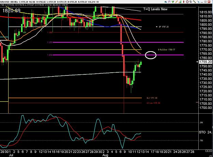Click the red Low 1705 level label
The height and width of the screenshot is (157, 213).
click(153, 103)
